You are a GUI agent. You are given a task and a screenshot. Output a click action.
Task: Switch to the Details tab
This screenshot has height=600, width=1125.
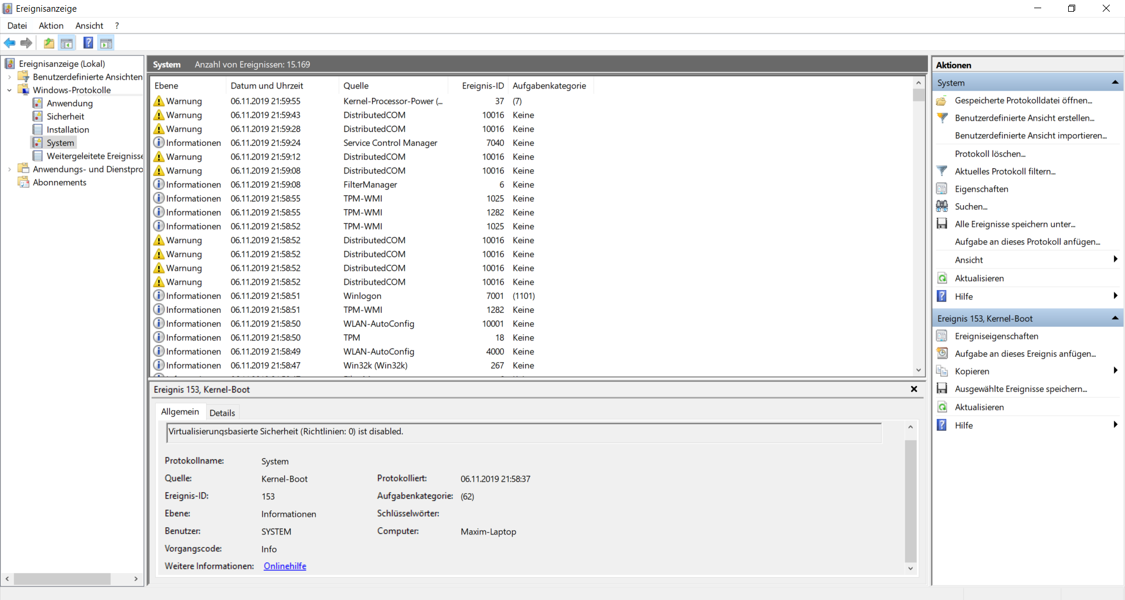222,413
